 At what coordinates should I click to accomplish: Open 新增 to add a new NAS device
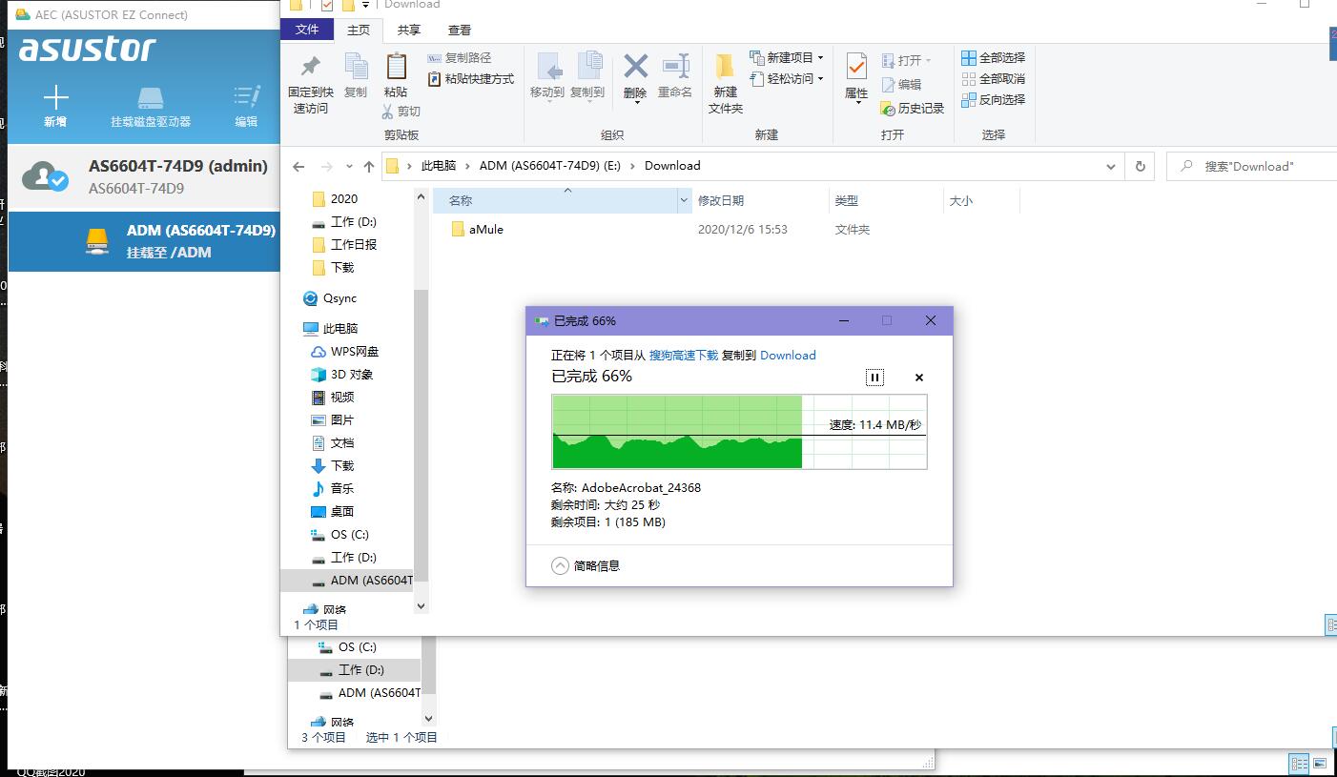click(x=55, y=100)
